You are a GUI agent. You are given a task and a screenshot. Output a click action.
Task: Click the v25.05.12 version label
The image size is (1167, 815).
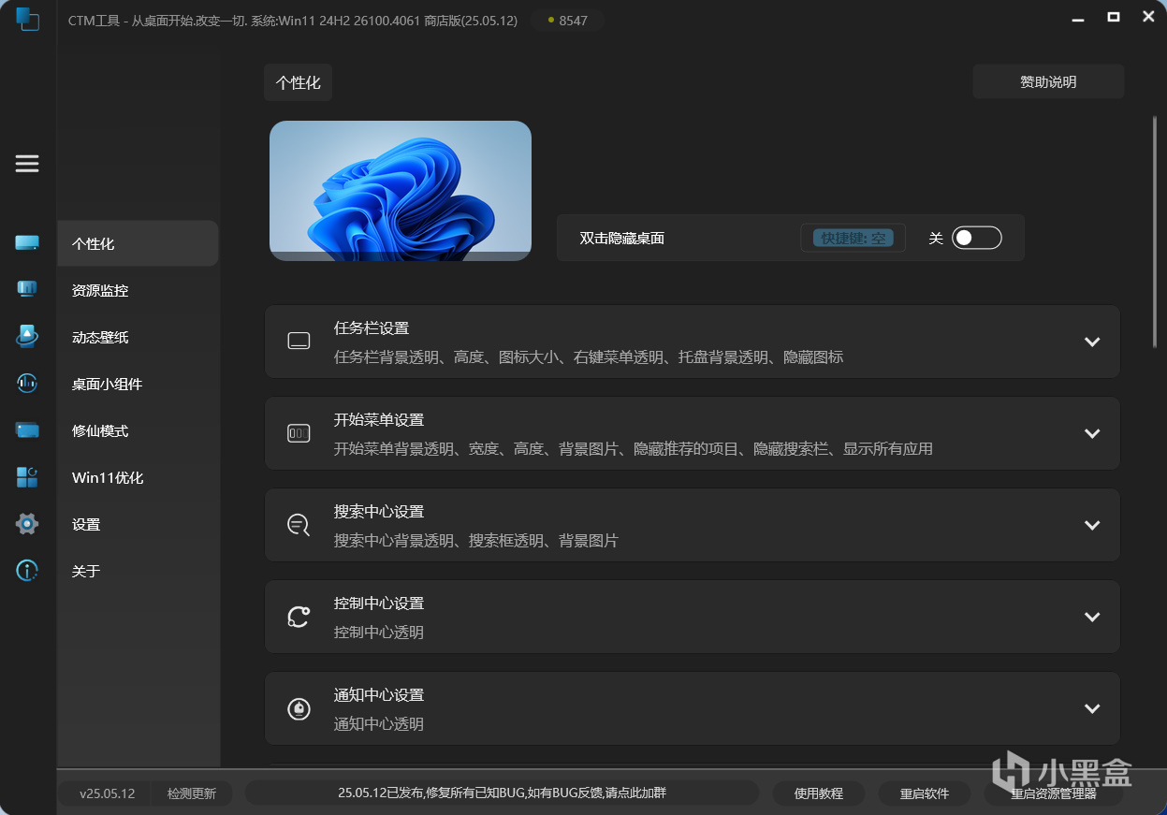coord(107,793)
